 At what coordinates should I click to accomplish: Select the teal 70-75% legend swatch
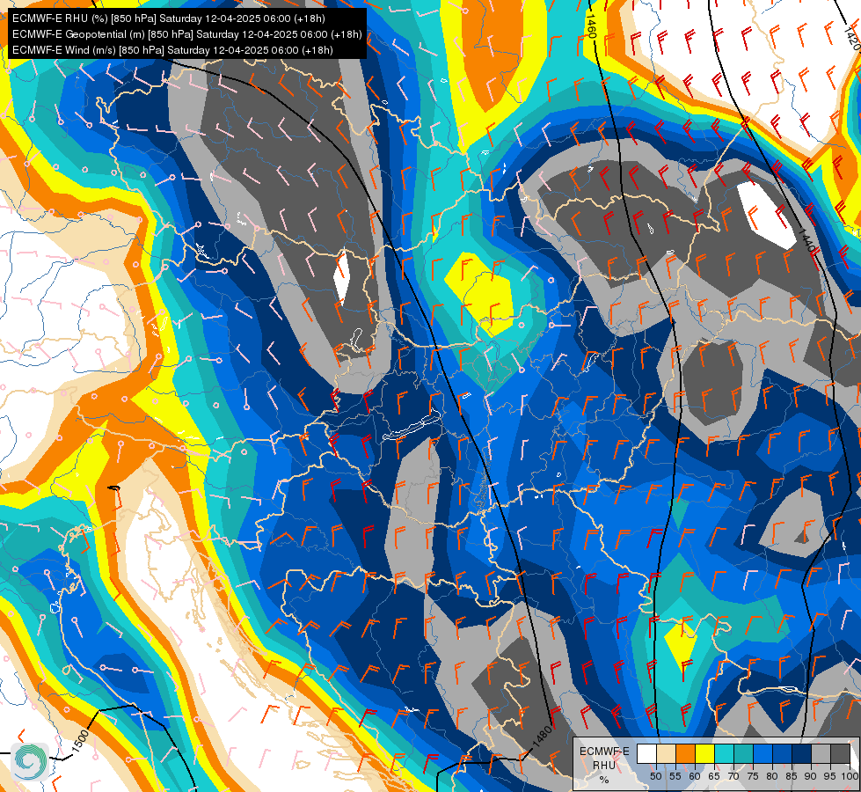[743, 753]
